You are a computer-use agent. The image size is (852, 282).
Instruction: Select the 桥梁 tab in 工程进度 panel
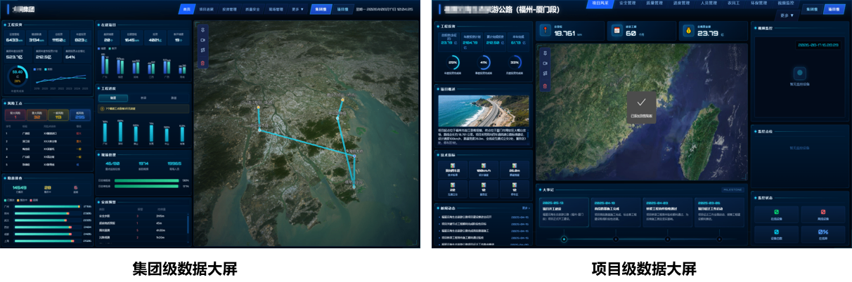(x=143, y=98)
